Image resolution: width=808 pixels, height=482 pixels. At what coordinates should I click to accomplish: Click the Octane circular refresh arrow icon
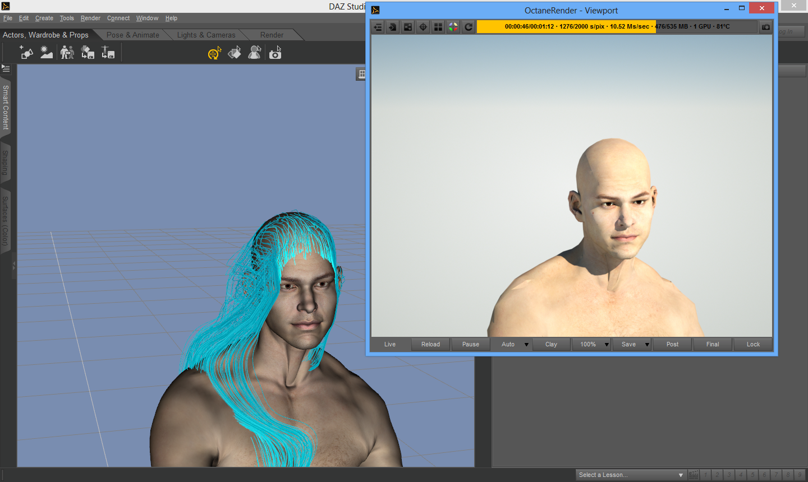pyautogui.click(x=469, y=27)
